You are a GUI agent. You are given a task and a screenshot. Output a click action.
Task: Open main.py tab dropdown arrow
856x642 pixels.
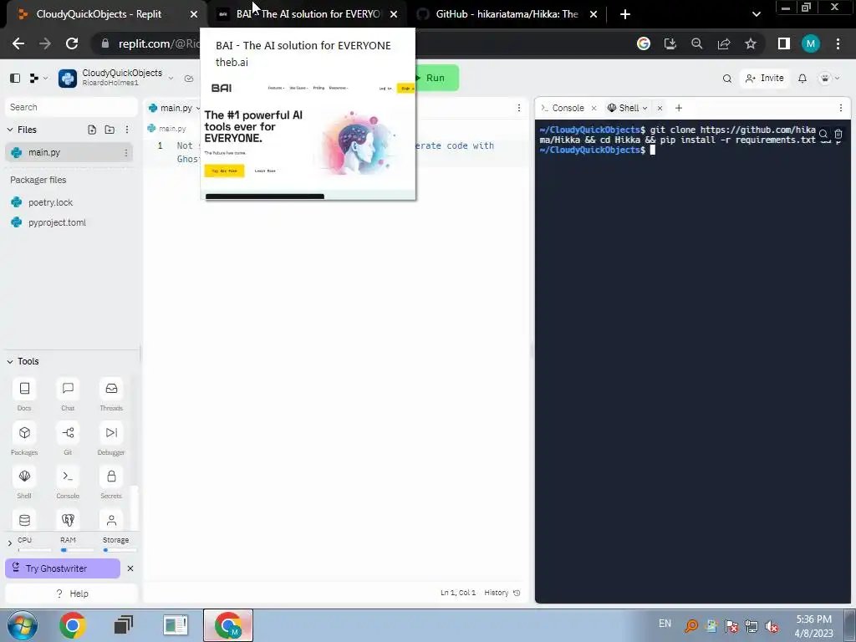tap(197, 108)
